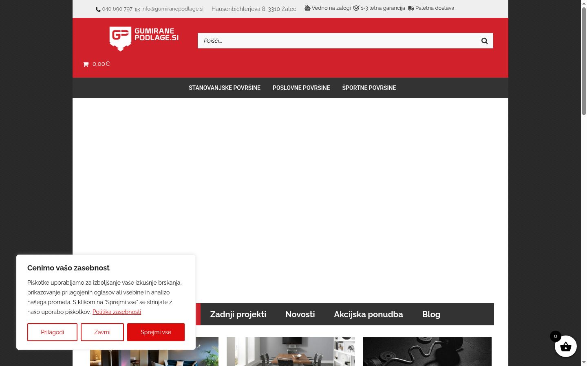The width and height of the screenshot is (587, 366).
Task: Accept all cookies with Sprejmi vse
Action: click(156, 332)
